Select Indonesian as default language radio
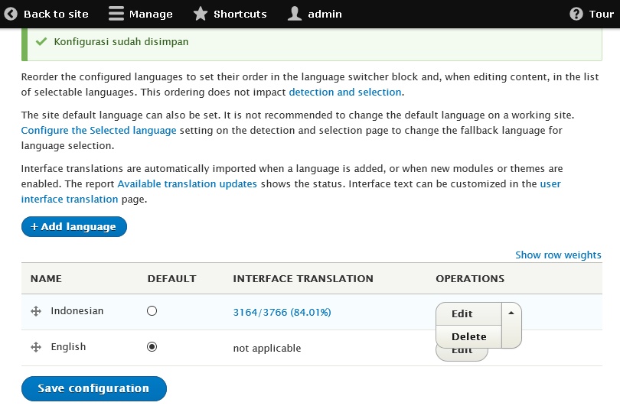The width and height of the screenshot is (620, 409). (152, 311)
